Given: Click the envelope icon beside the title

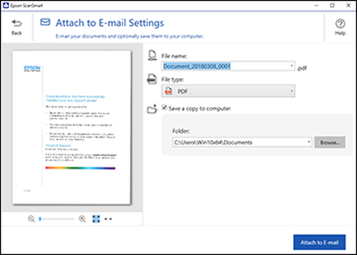Looking at the screenshot, I should tap(45, 22).
